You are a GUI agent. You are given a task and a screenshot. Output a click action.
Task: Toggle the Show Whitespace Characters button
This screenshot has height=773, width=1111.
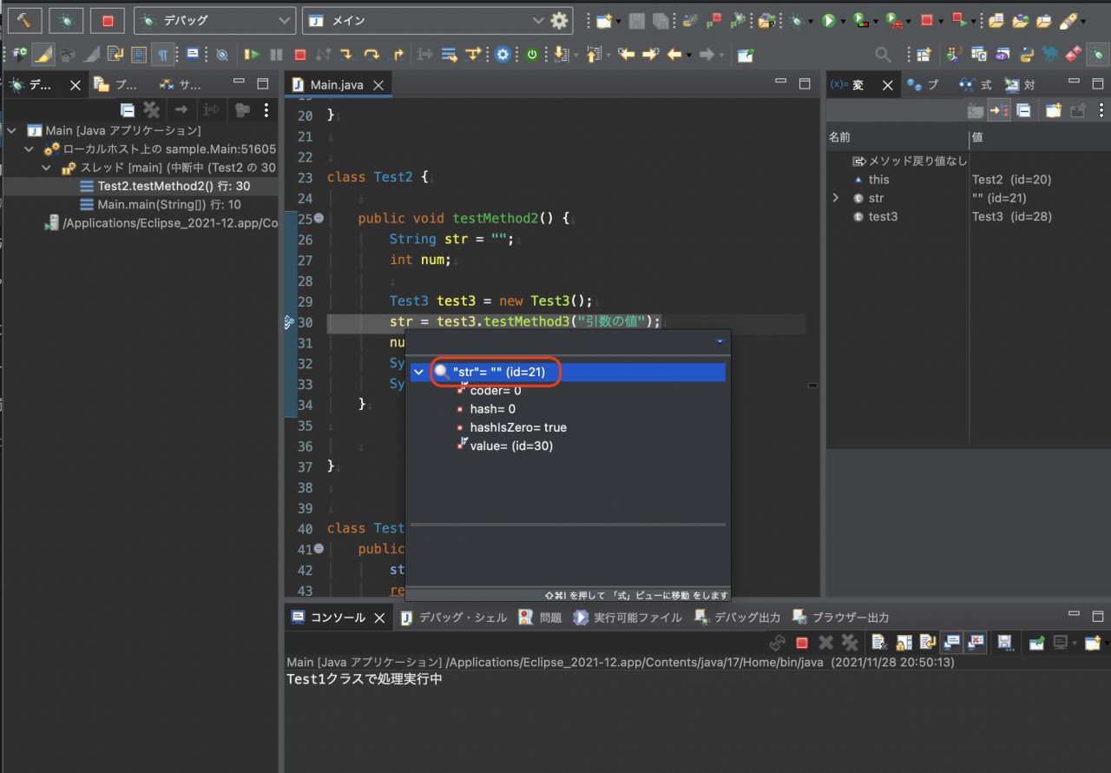click(162, 54)
